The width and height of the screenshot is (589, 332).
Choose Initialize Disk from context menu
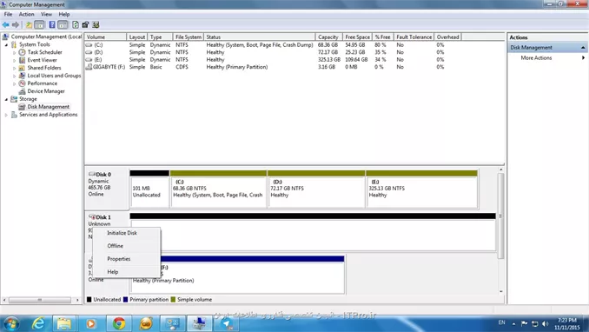click(127, 233)
